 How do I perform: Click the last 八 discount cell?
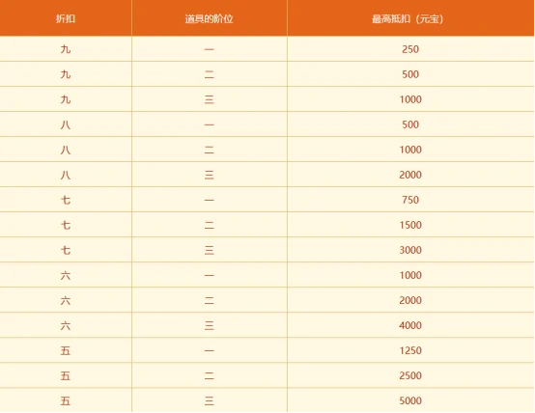(x=66, y=175)
